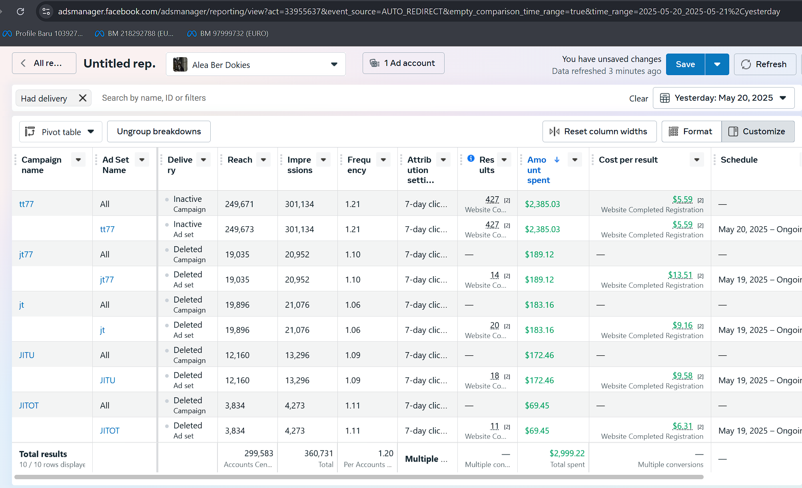
Task: Expand the Pivot table dropdown
Action: click(60, 132)
